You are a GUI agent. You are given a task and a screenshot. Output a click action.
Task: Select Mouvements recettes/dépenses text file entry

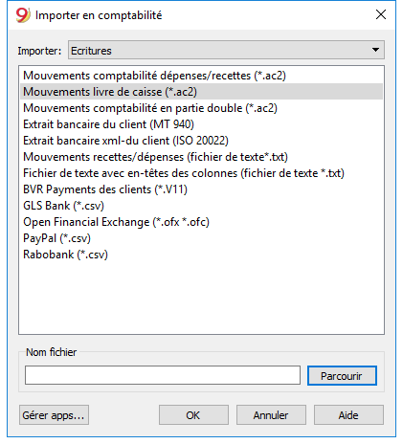point(201,157)
